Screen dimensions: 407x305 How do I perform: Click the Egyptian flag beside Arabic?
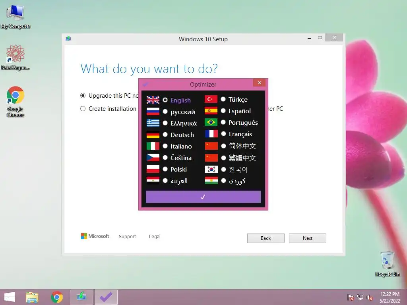pos(153,181)
